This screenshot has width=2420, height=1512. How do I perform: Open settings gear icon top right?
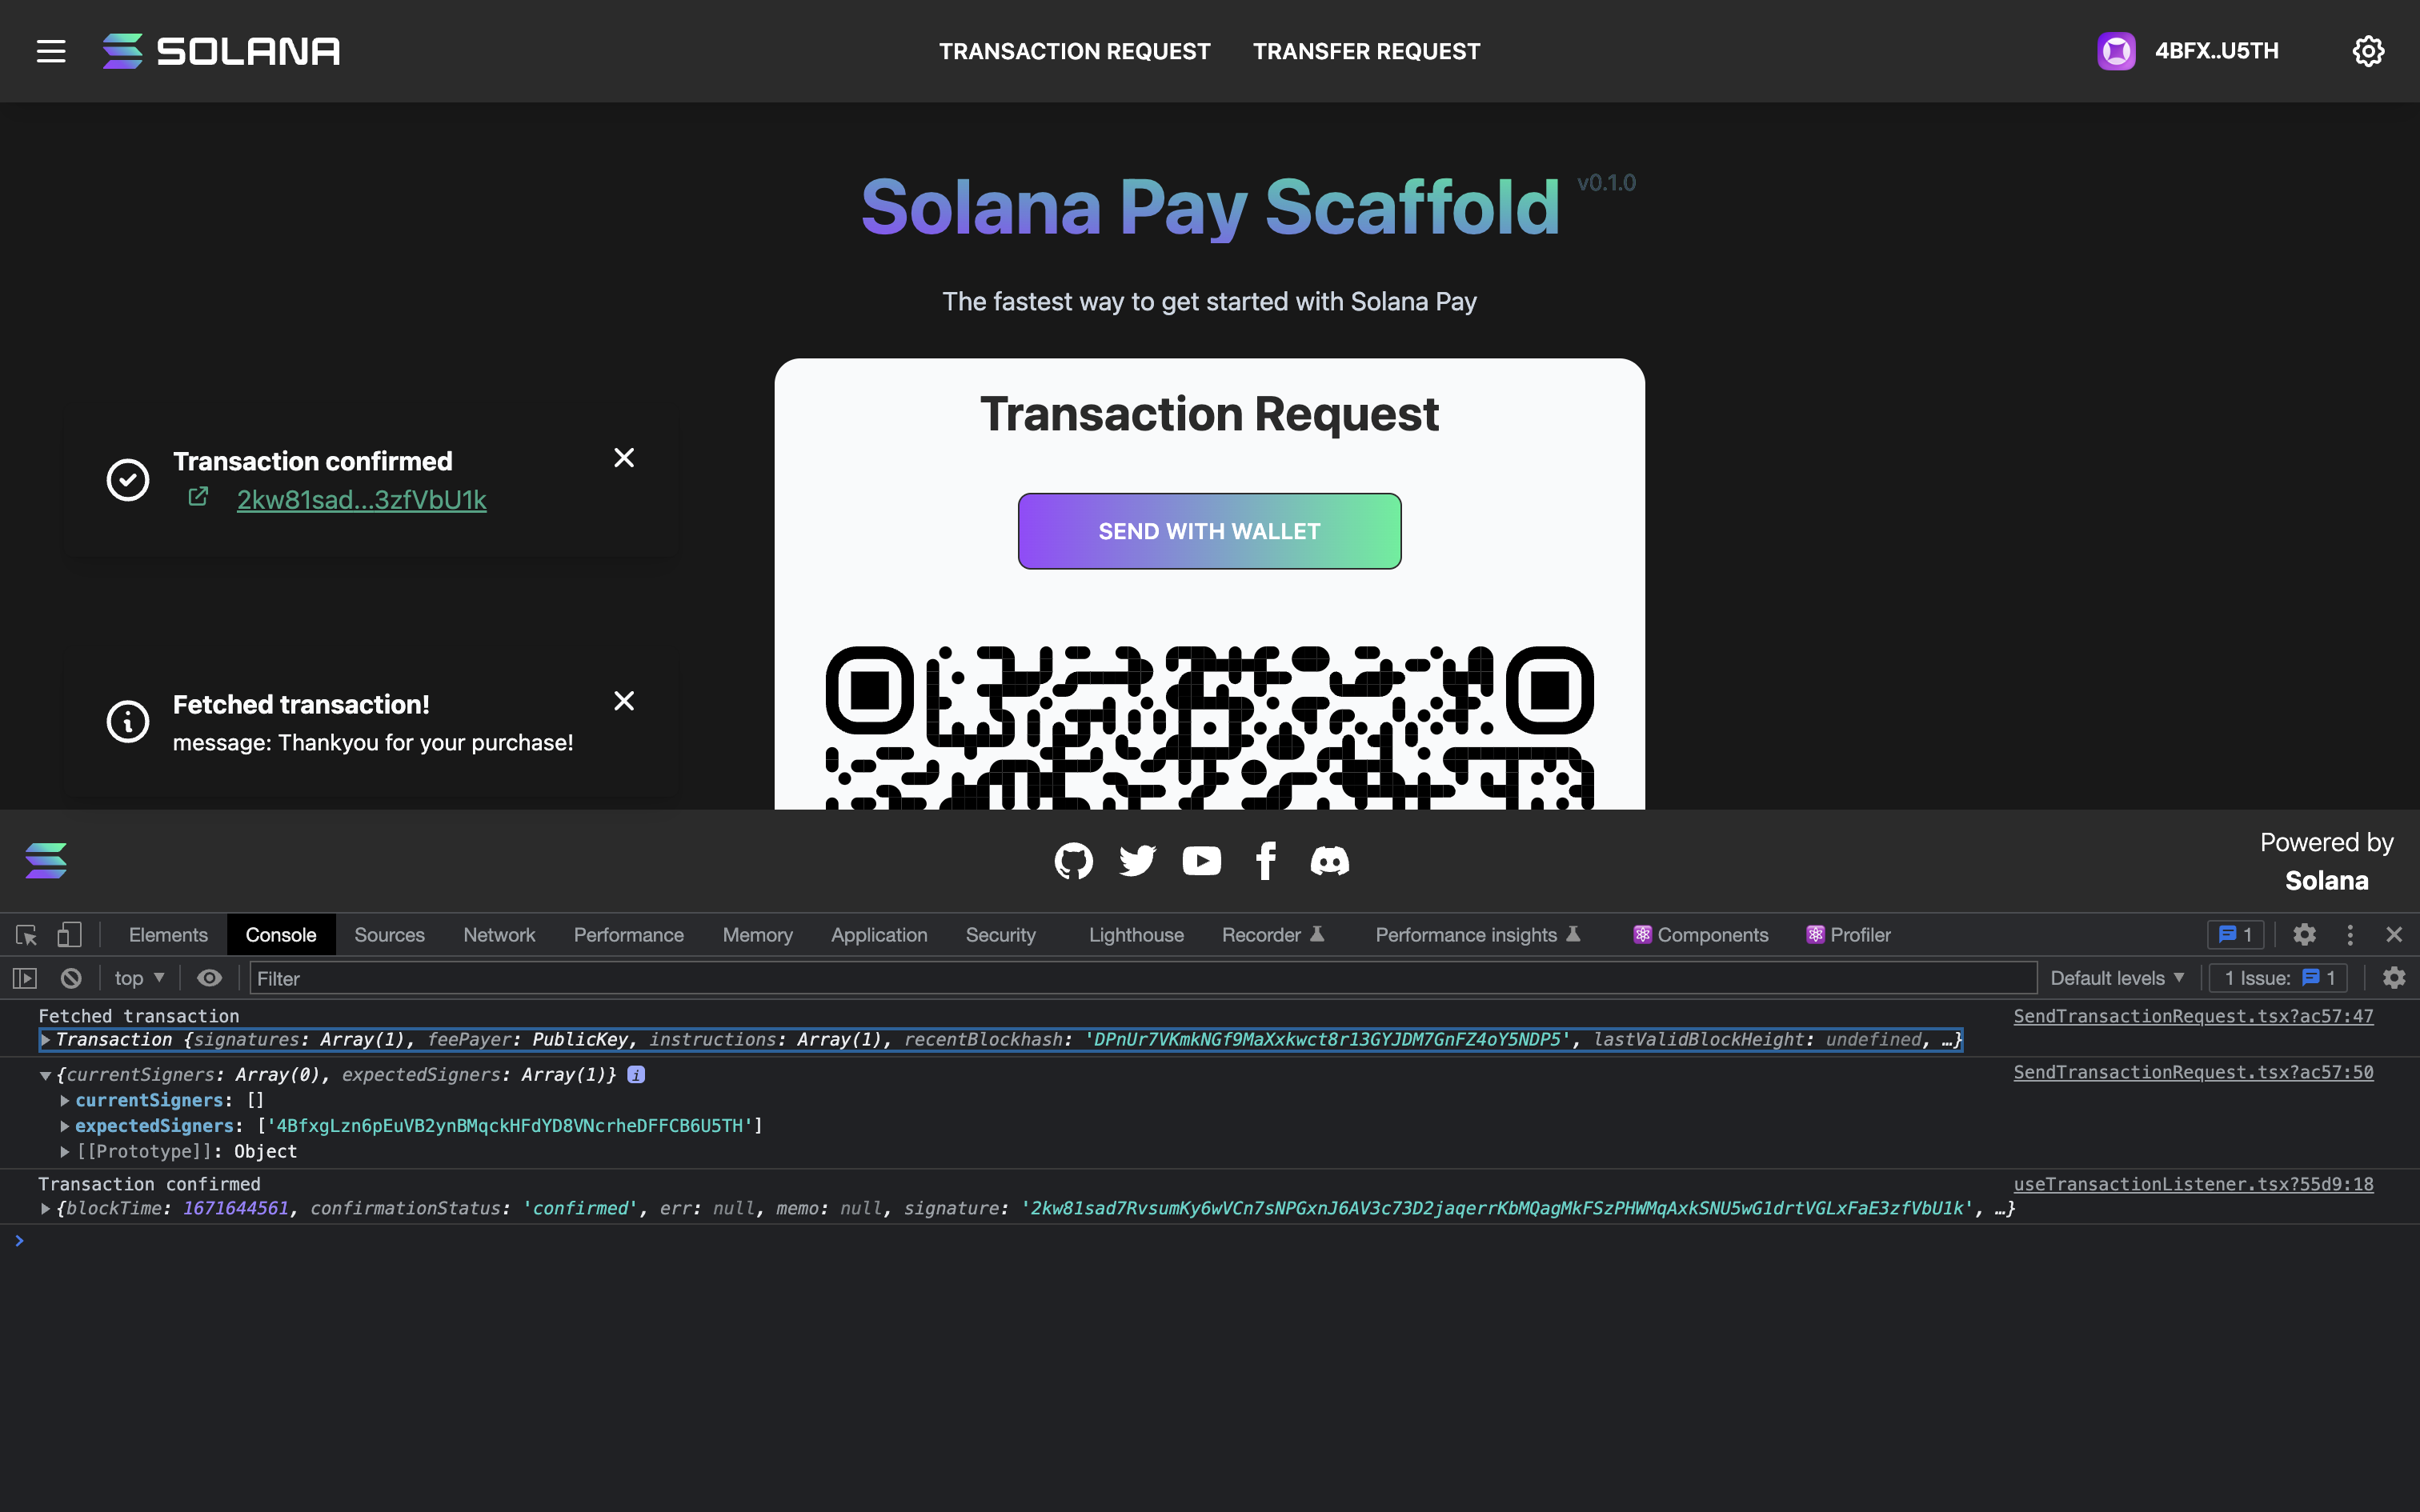click(2370, 50)
